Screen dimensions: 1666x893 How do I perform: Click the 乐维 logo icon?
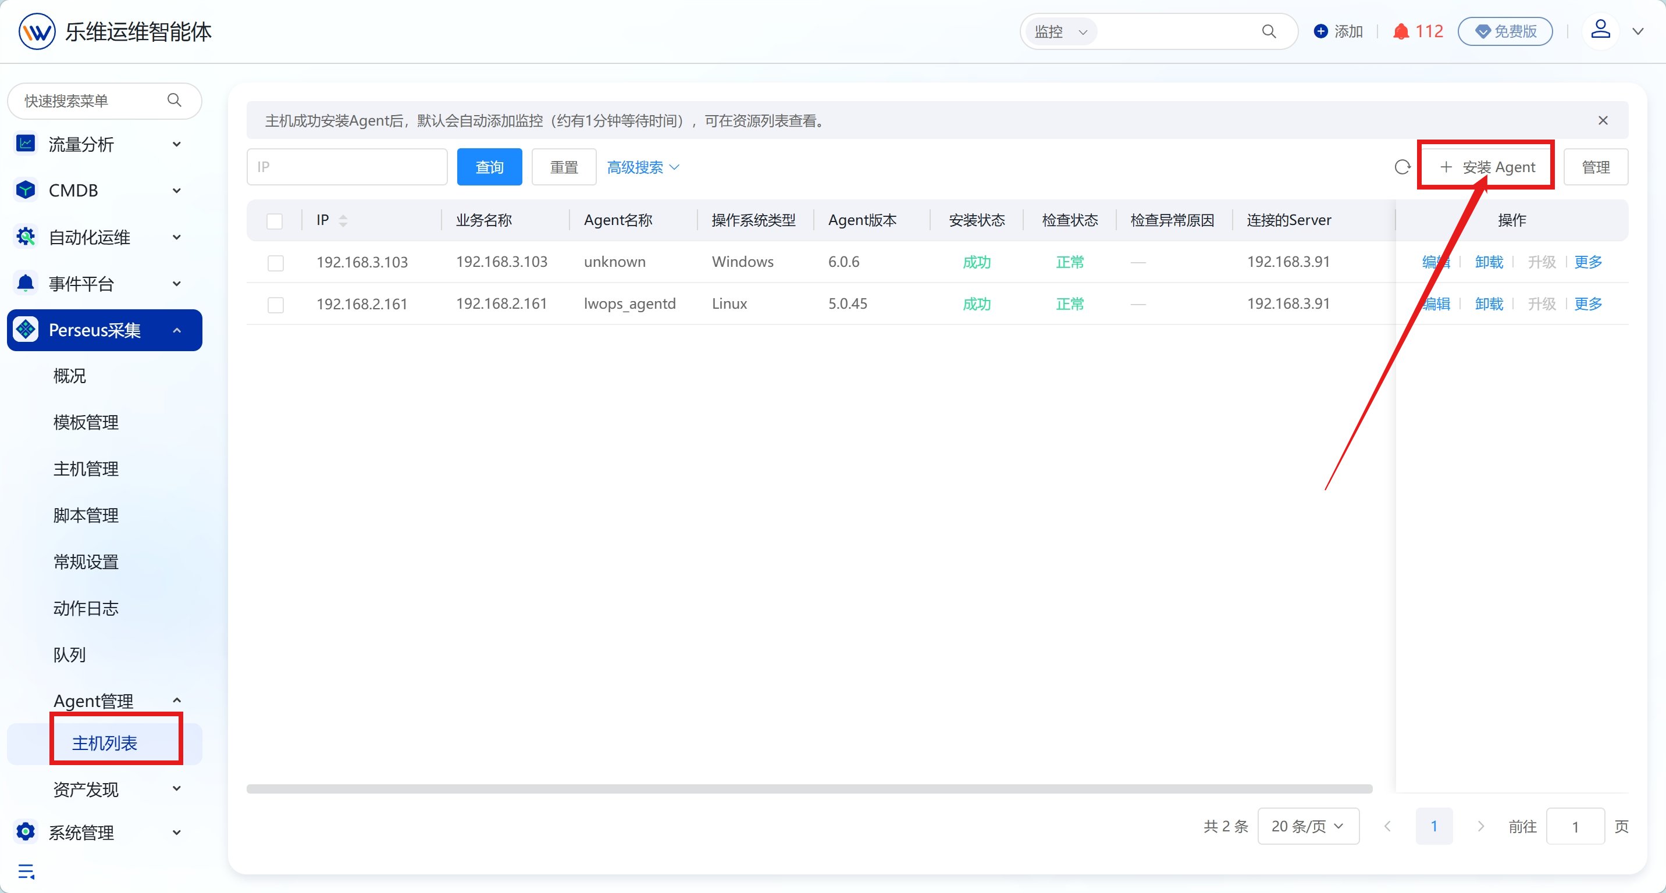coord(37,31)
